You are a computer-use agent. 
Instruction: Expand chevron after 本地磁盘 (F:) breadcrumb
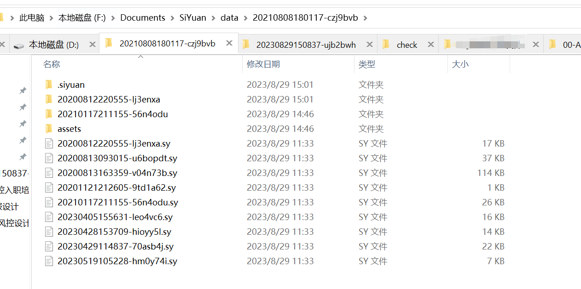coord(113,18)
